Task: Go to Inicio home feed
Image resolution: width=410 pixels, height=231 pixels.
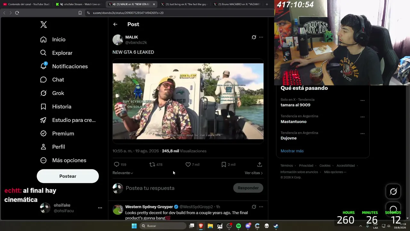Action: 53,39
